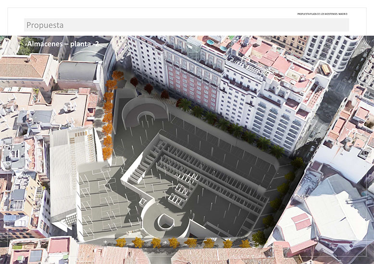Image resolution: width=374 pixels, height=264 pixels.
Task: Select the 'Almacenes – planta -2' caption
Action: (63, 44)
